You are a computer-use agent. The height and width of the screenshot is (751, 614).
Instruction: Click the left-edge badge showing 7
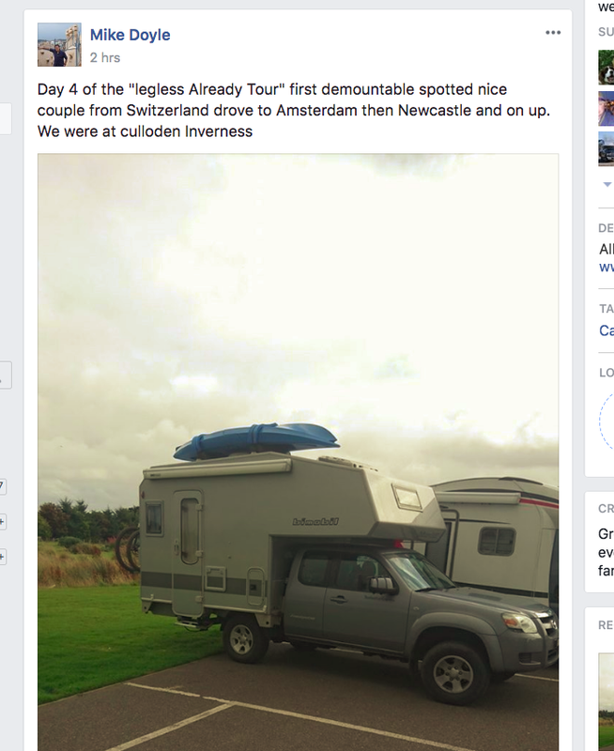tap(3, 486)
